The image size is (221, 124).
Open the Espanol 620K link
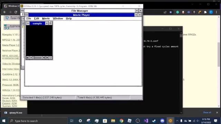10,103
